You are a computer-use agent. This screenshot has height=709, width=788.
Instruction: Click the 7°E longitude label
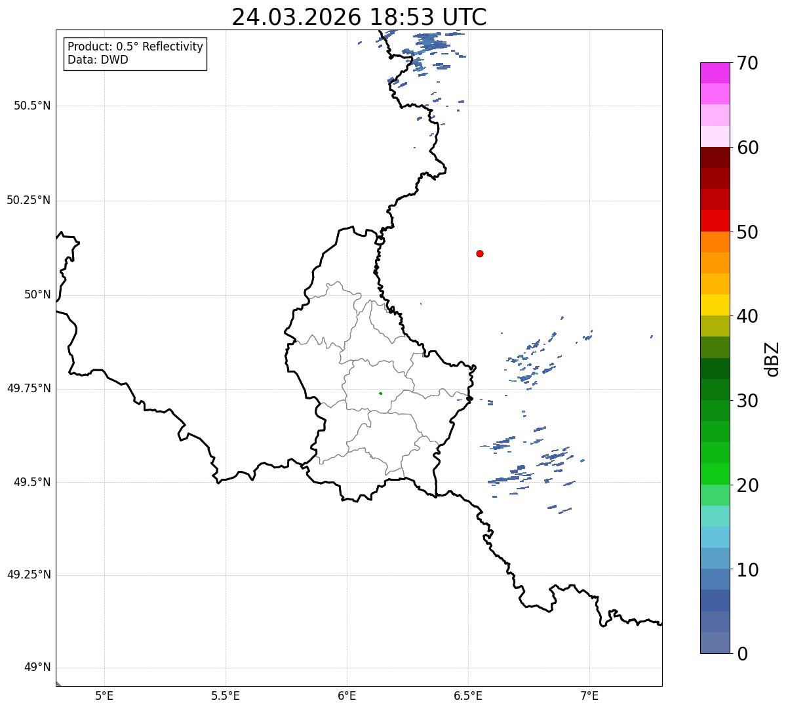tap(589, 696)
